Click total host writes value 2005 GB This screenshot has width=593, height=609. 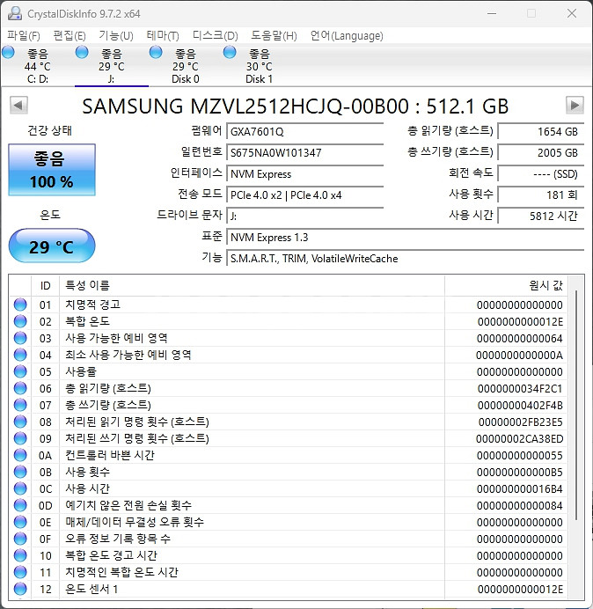(x=540, y=152)
